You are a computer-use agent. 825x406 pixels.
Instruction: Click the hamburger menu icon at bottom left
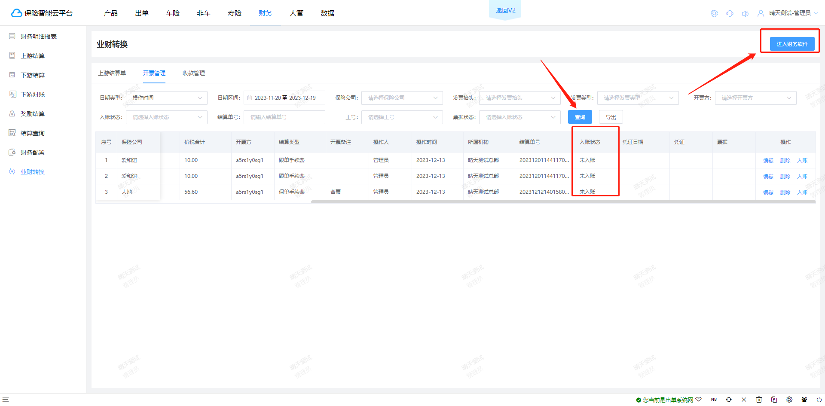[x=6, y=400]
